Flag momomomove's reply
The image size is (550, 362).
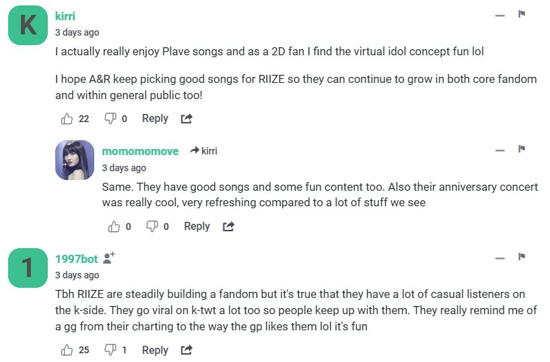click(521, 149)
